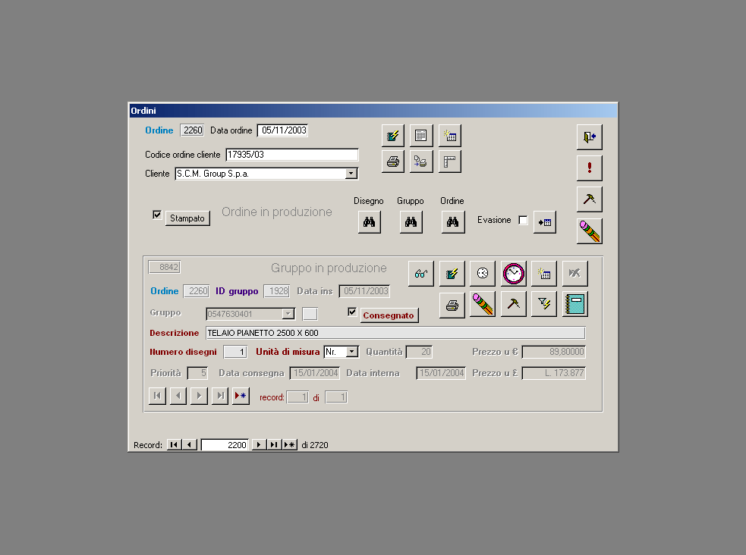Click the small clock icon

click(x=483, y=273)
